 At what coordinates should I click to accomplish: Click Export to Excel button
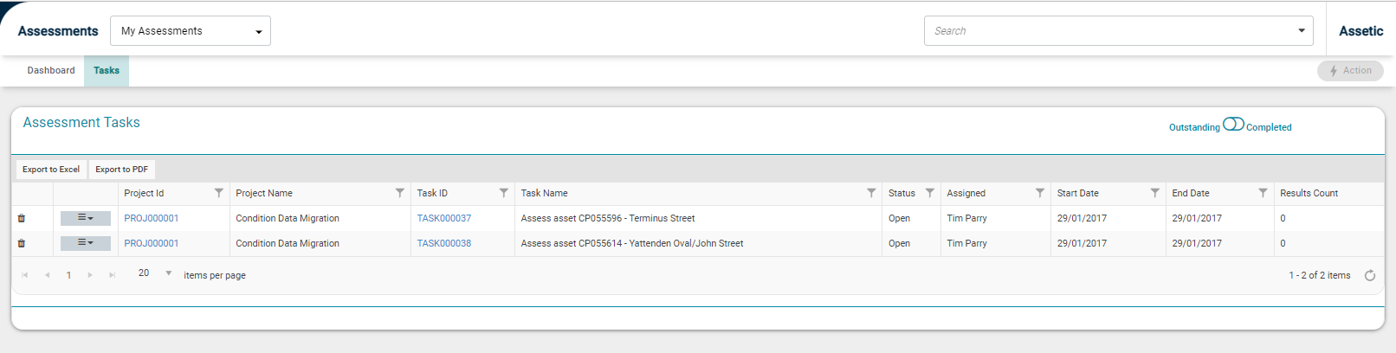(x=51, y=170)
